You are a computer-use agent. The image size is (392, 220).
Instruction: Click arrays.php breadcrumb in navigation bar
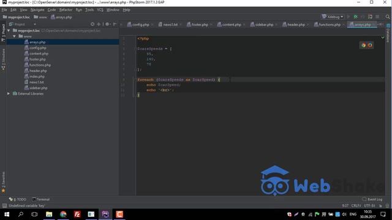point(61,17)
